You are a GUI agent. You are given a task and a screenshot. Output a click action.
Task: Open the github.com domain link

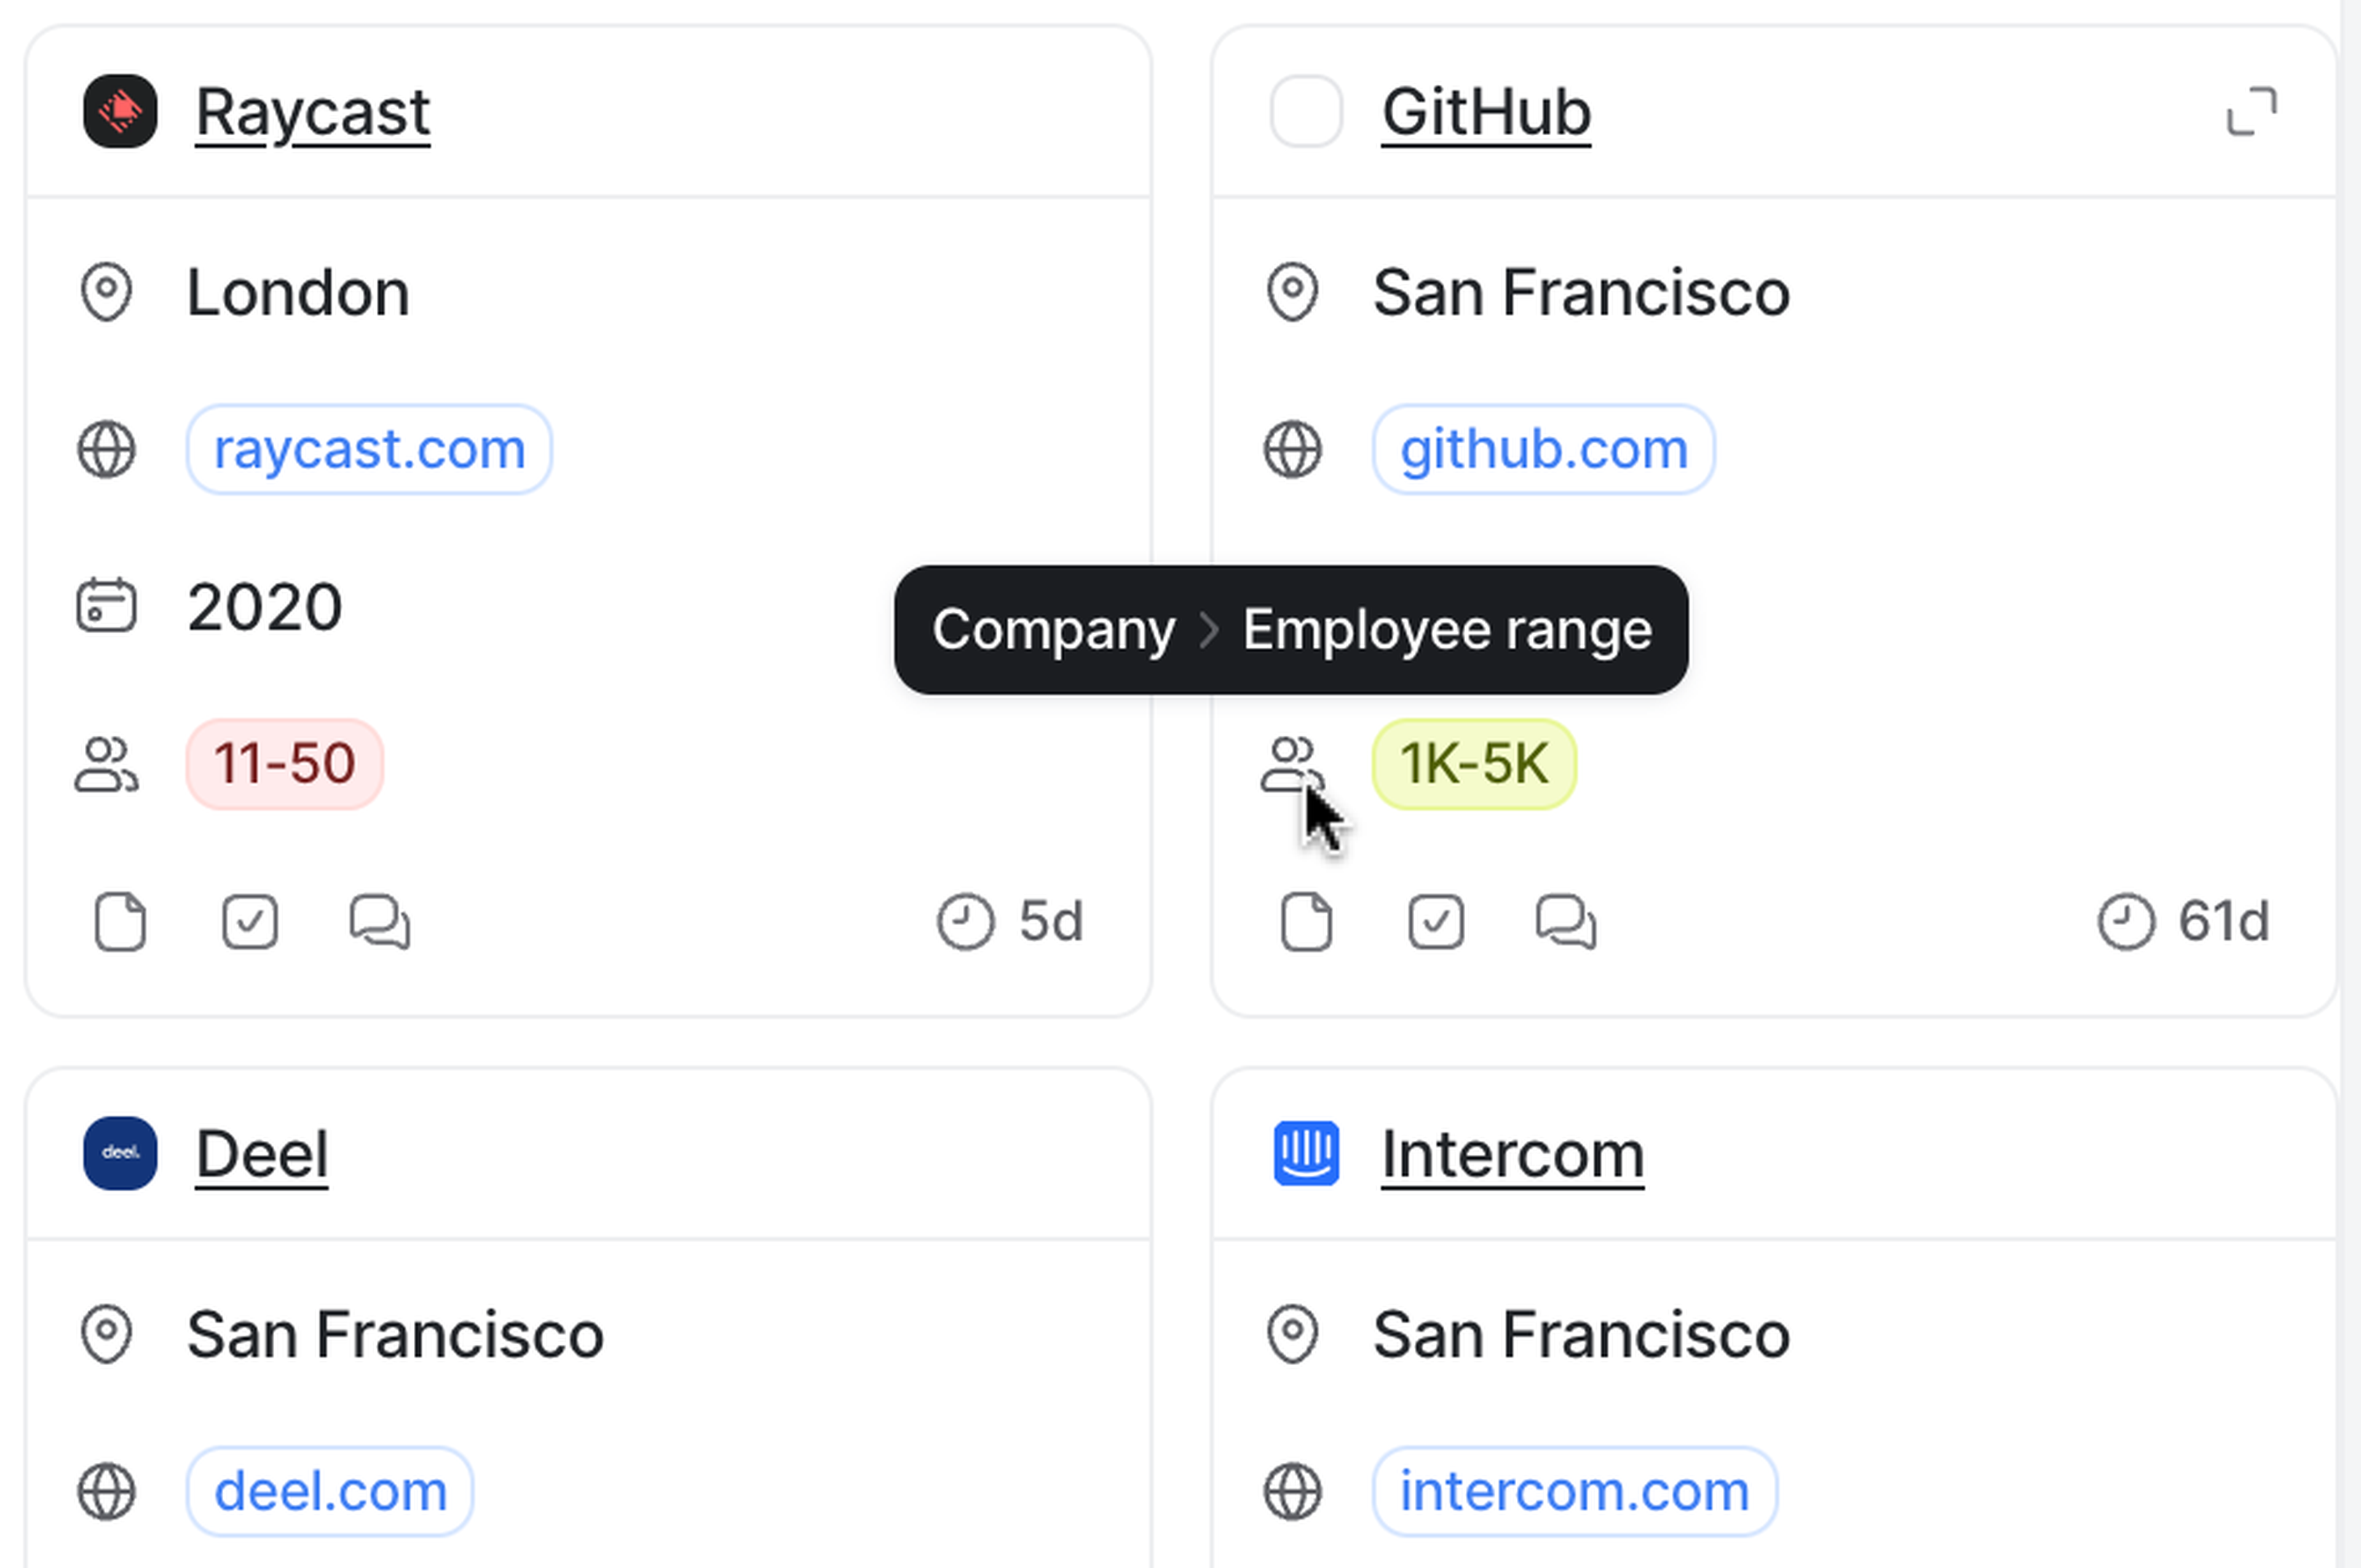click(x=1543, y=449)
